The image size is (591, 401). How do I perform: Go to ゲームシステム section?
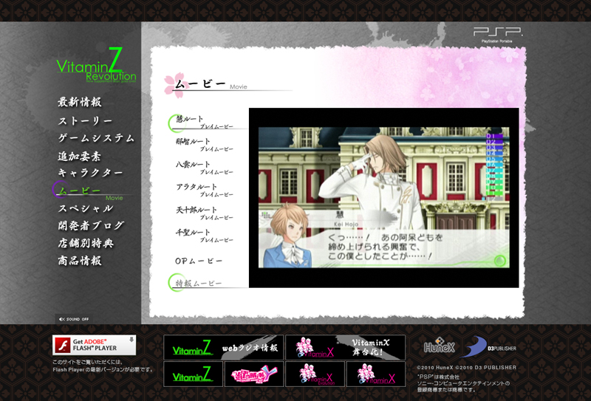tap(96, 138)
